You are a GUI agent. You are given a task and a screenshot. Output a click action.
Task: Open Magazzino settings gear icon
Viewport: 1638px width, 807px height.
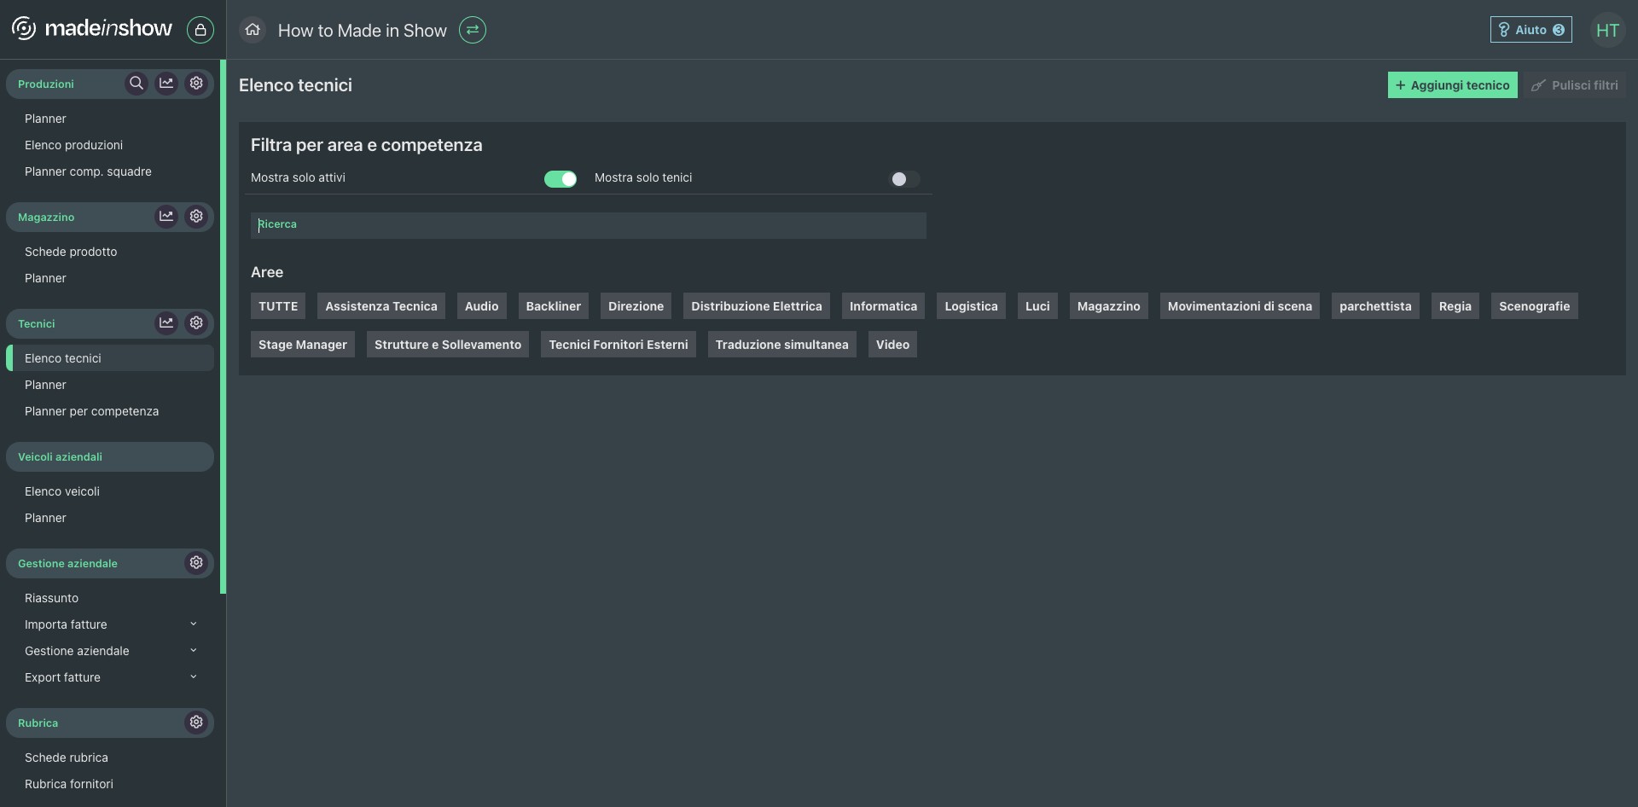196,217
